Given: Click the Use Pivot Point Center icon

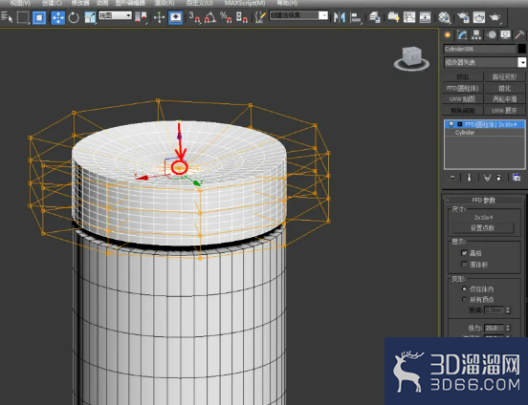Looking at the screenshot, I should [142, 17].
